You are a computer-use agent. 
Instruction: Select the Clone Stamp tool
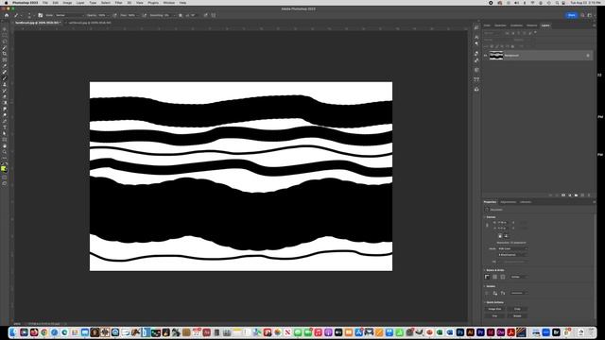click(5, 84)
